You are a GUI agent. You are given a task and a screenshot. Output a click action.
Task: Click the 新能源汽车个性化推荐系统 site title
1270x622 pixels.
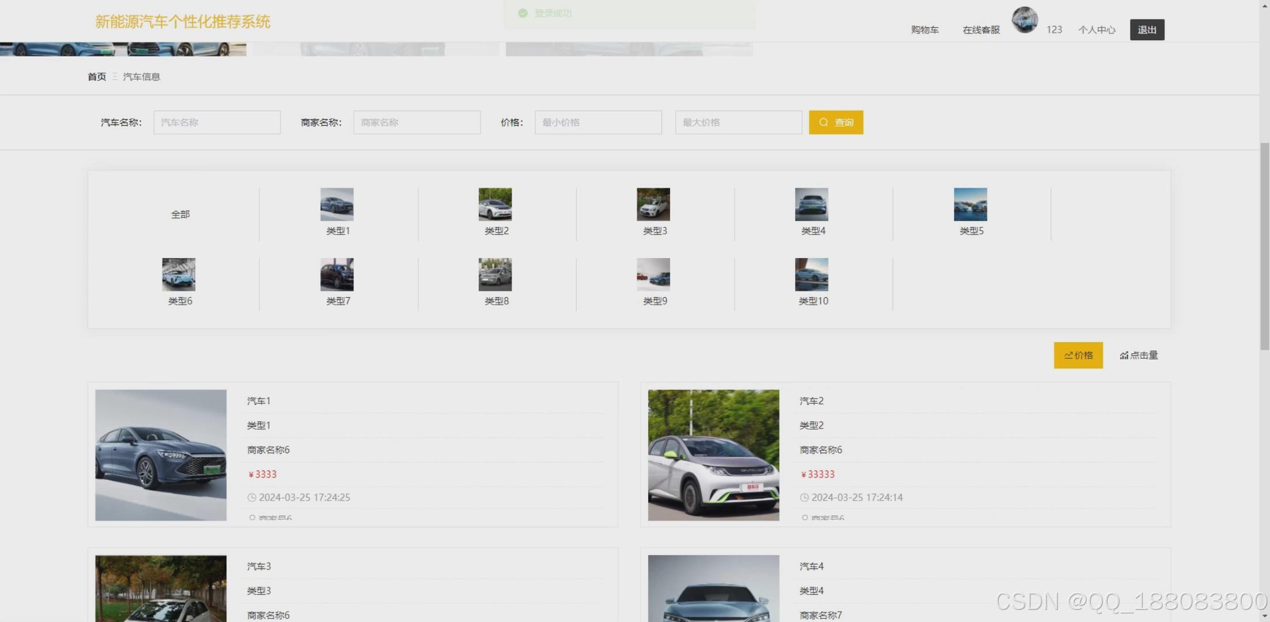click(183, 22)
